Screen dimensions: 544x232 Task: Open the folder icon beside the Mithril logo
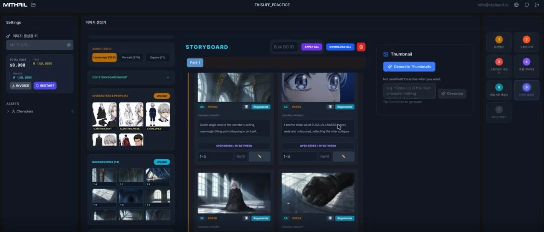coord(33,5)
